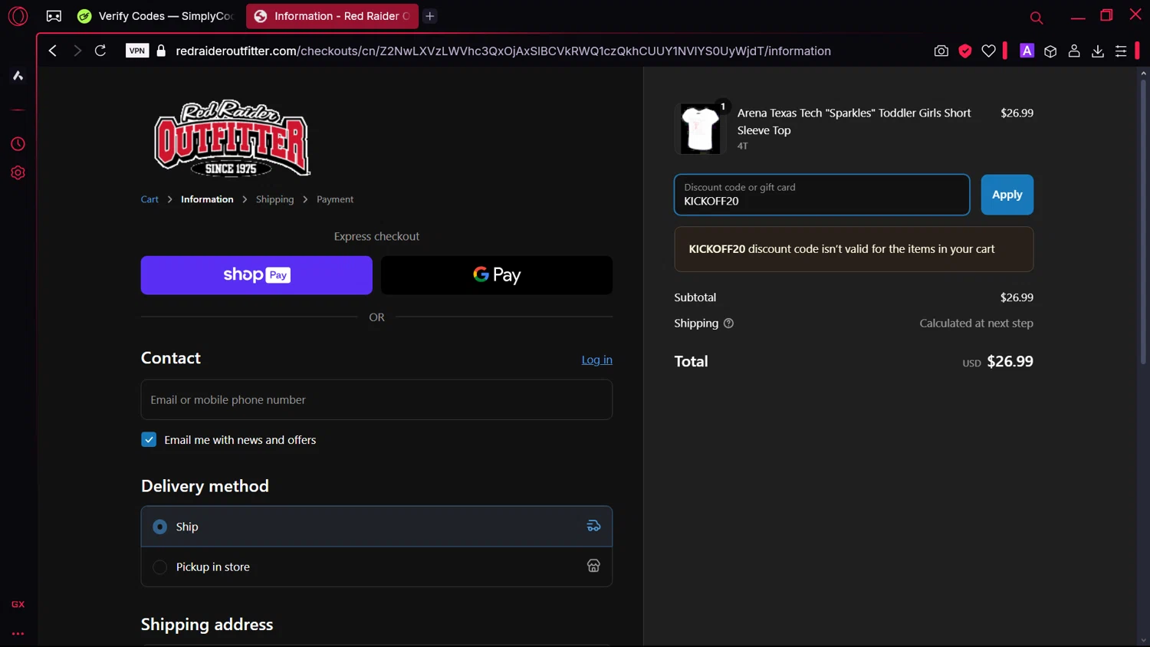The width and height of the screenshot is (1150, 647).
Task: Go back with the back arrow
Action: [53, 51]
